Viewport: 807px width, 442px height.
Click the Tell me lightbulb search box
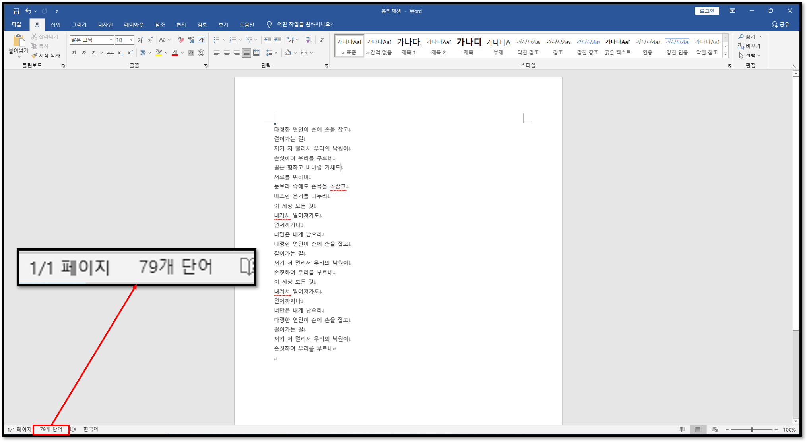click(x=300, y=25)
